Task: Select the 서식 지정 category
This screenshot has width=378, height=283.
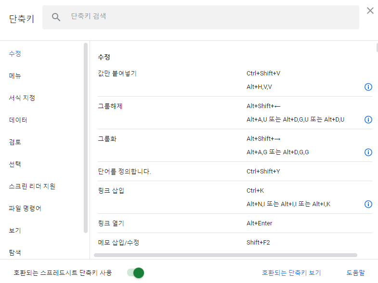Action: click(x=22, y=98)
